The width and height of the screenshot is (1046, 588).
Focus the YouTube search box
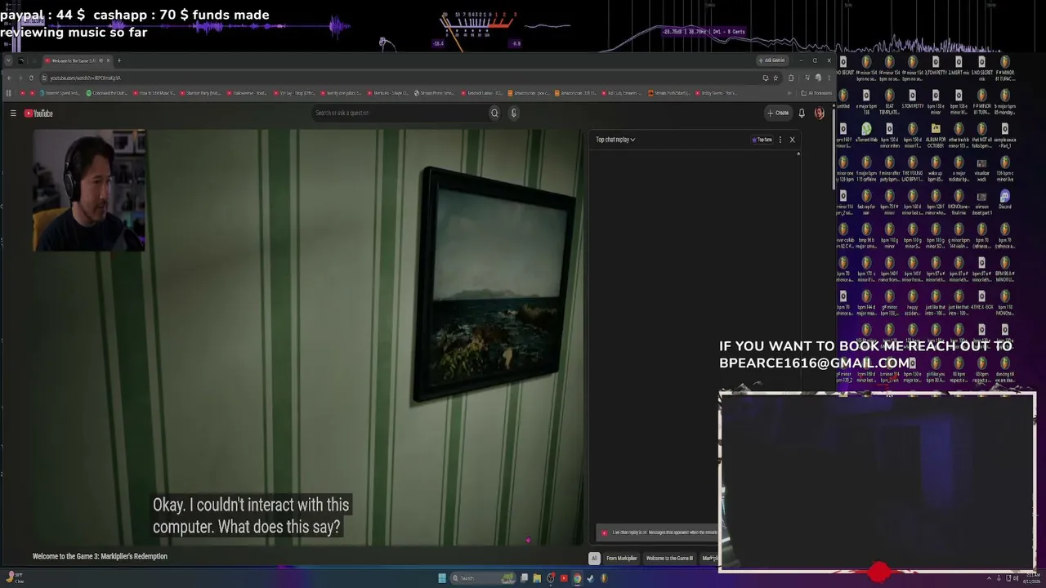(x=400, y=114)
